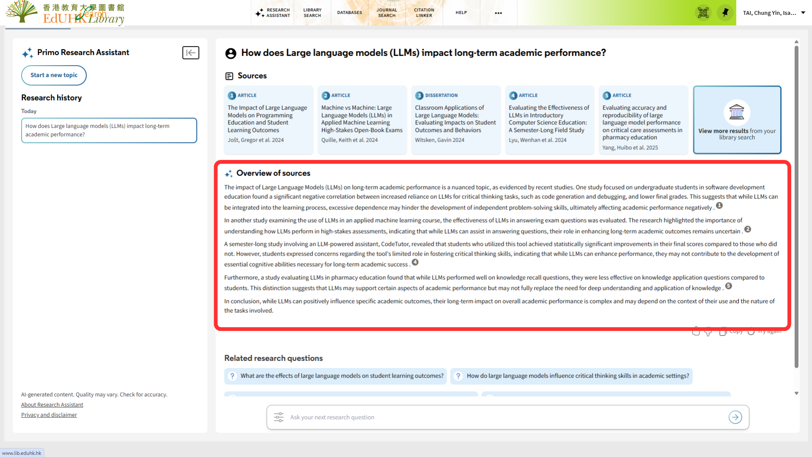Viewport: 812px width, 457px height.
Task: Go to Library Search
Action: tap(312, 13)
